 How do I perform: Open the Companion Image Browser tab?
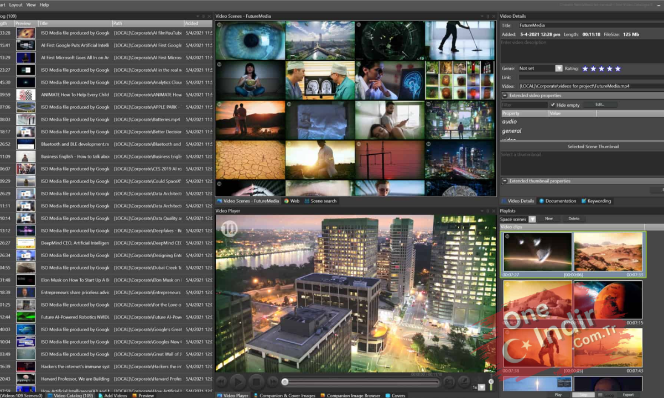click(x=350, y=395)
